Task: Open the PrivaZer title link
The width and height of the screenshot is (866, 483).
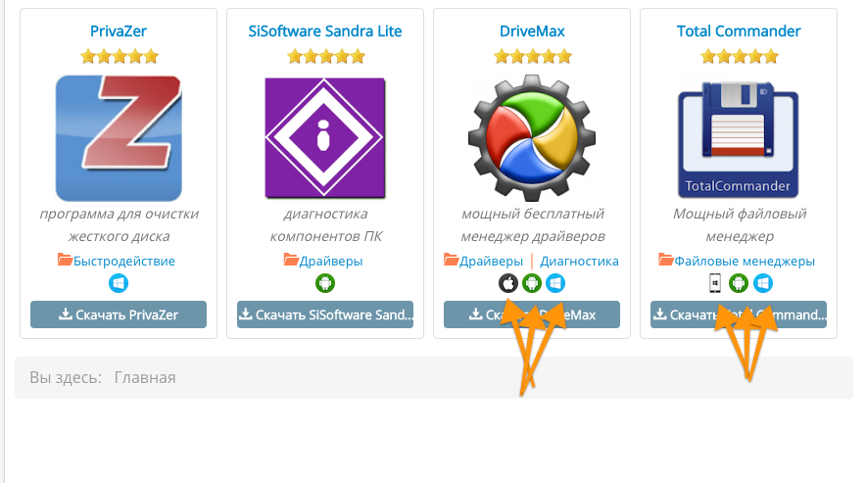Action: [119, 31]
